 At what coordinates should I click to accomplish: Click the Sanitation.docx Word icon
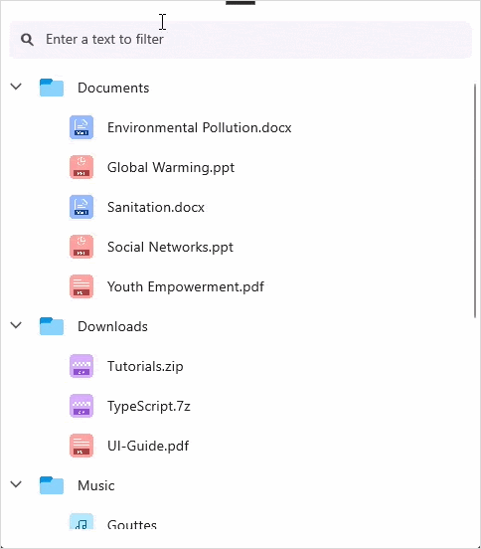coord(81,207)
